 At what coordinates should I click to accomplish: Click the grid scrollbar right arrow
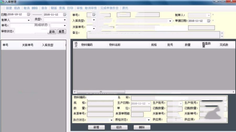(233, 92)
